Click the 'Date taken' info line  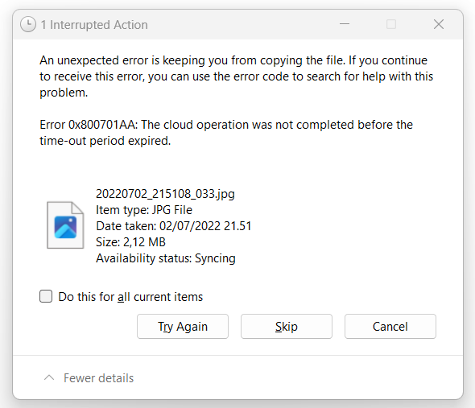point(174,226)
